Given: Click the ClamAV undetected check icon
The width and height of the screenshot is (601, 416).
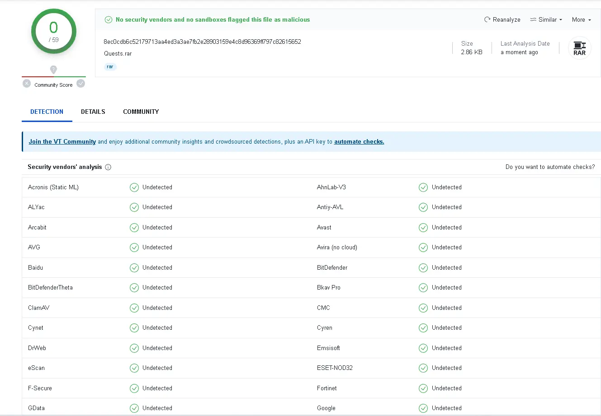Looking at the screenshot, I should (x=134, y=308).
